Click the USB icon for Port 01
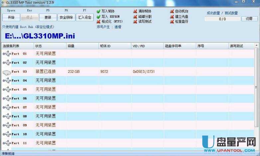Screen dimensions: 260x156 [6, 54]
